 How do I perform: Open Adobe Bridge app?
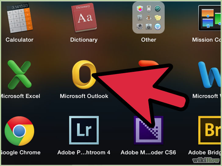click(x=209, y=130)
